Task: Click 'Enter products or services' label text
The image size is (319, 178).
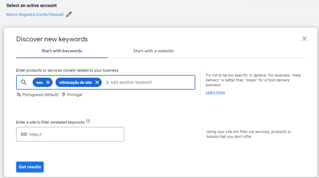Action: [x=67, y=70]
